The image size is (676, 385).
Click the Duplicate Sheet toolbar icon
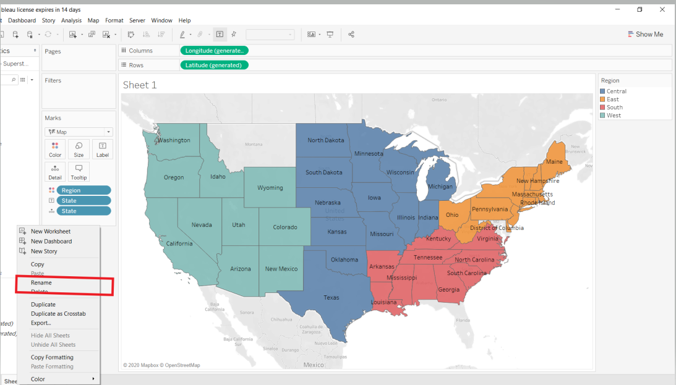92,35
